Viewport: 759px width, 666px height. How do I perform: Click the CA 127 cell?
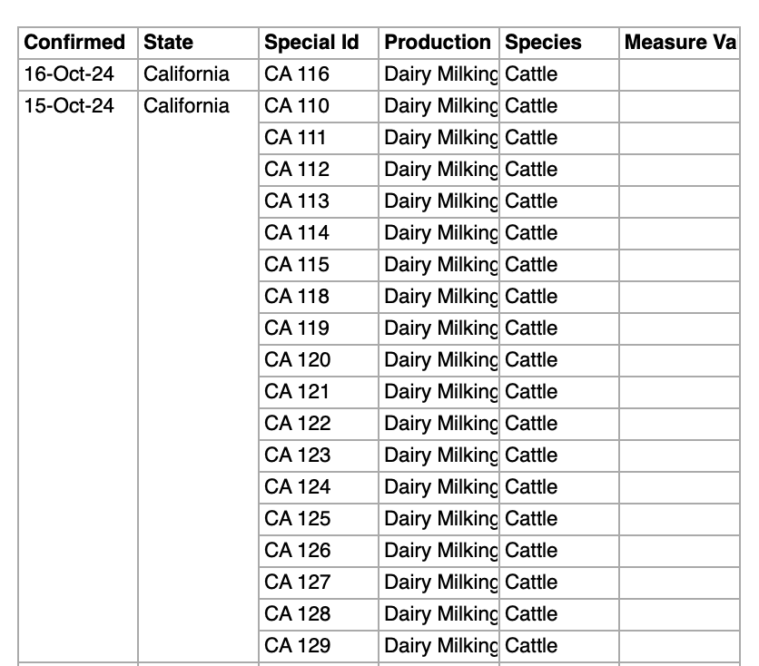297,583
